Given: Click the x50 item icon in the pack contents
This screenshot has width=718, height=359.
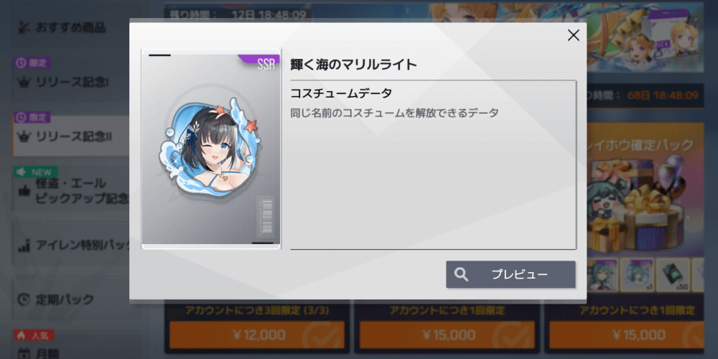Looking at the screenshot, I should click(675, 275).
